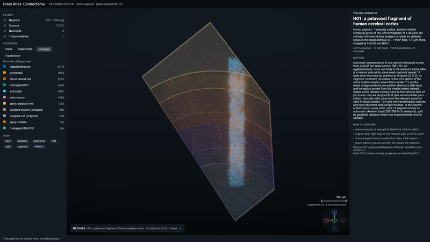430x242 pixels.
Task: Colour by Class
Action: pos(9,49)
